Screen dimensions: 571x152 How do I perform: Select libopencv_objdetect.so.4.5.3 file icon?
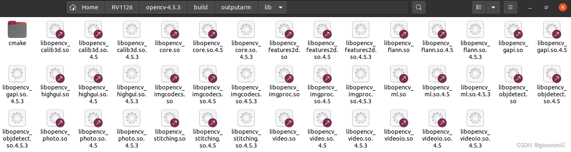click(x=17, y=118)
